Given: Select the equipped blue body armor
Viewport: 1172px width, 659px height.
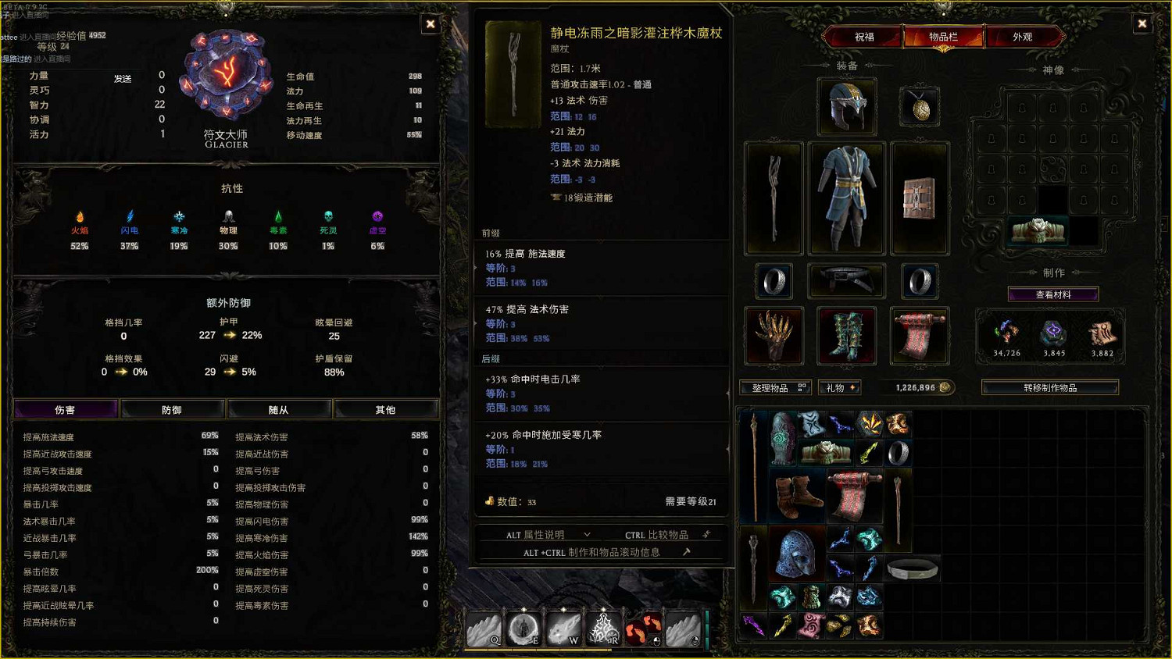Looking at the screenshot, I should coord(847,198).
